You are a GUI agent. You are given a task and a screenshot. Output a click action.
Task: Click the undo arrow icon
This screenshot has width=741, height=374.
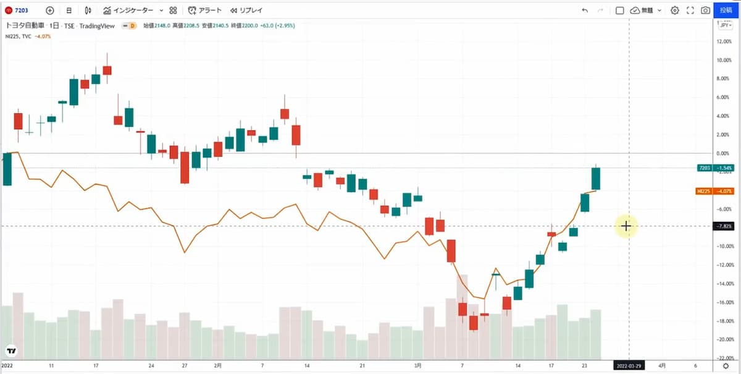pos(585,11)
